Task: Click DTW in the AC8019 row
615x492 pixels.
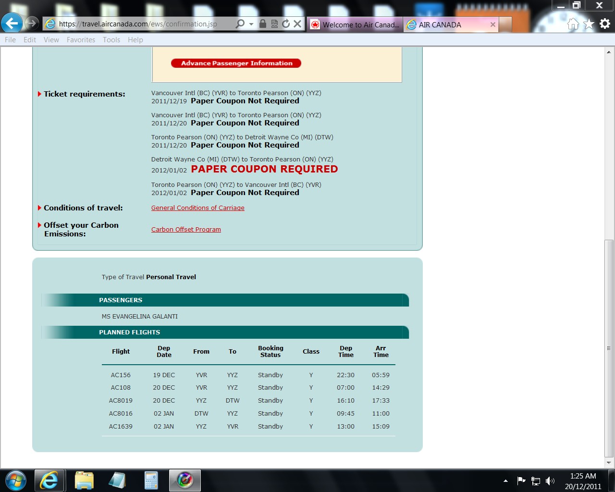Action: [x=233, y=401]
